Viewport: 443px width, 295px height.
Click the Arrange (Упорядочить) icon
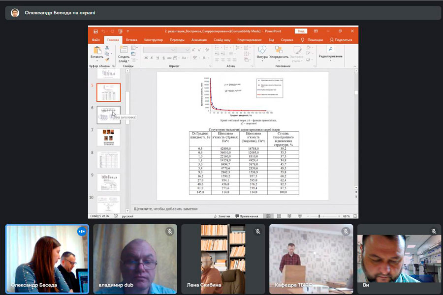(279, 50)
